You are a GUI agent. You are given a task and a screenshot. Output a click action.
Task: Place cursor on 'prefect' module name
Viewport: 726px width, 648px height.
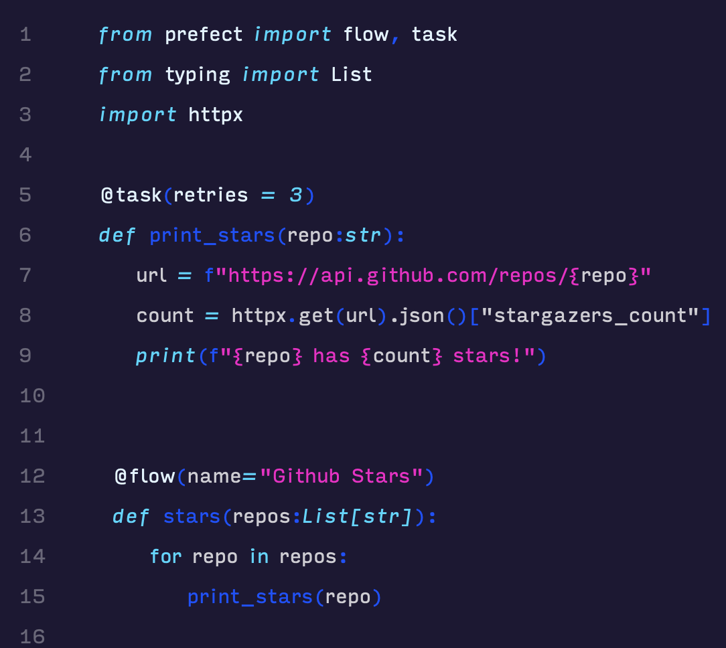point(203,35)
